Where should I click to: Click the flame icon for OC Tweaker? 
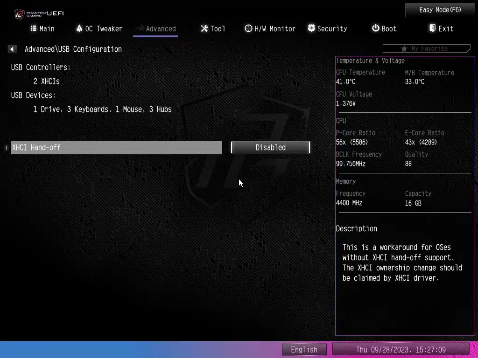79,28
